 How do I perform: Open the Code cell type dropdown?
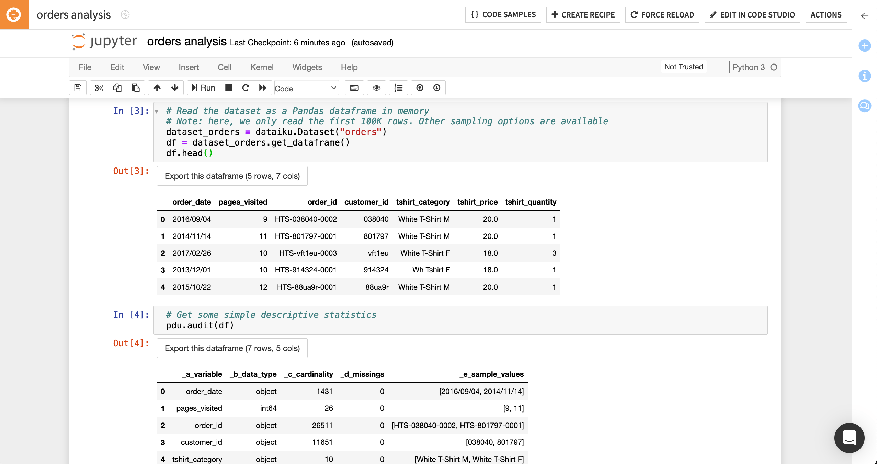pyautogui.click(x=307, y=88)
